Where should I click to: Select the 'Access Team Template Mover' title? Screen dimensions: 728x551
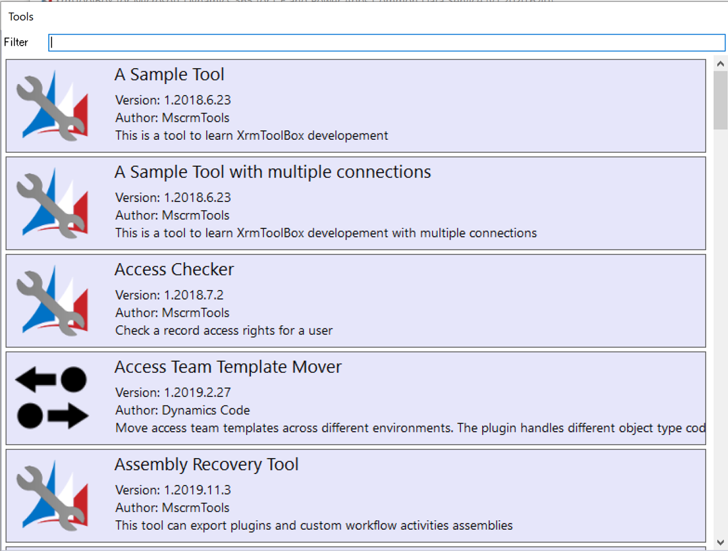pos(228,367)
